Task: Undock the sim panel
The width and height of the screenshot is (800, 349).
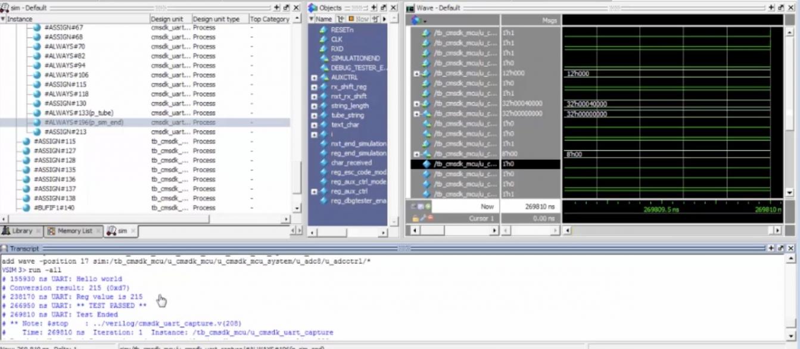Action: pos(287,8)
